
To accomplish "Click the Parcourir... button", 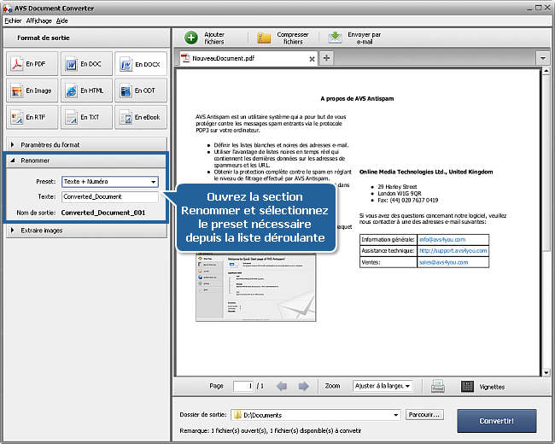I will [424, 415].
